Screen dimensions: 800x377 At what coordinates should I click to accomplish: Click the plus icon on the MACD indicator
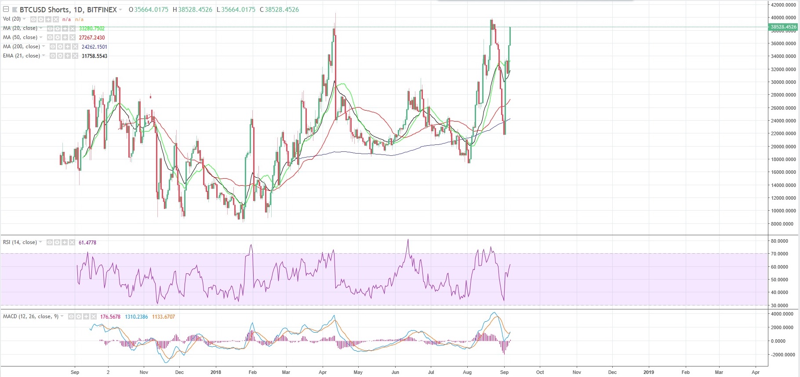[86, 316]
